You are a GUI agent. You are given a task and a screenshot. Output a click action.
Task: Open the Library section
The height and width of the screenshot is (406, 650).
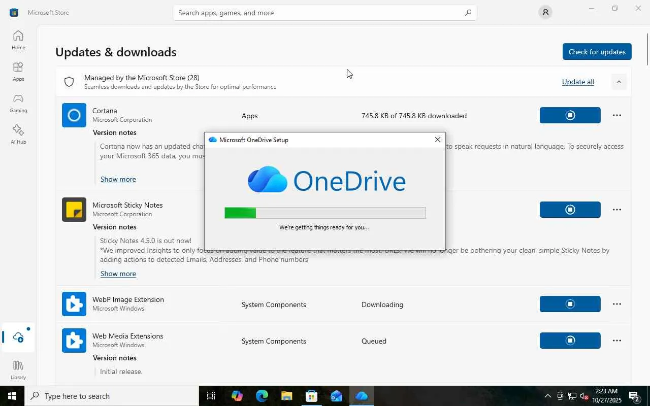coord(18,370)
